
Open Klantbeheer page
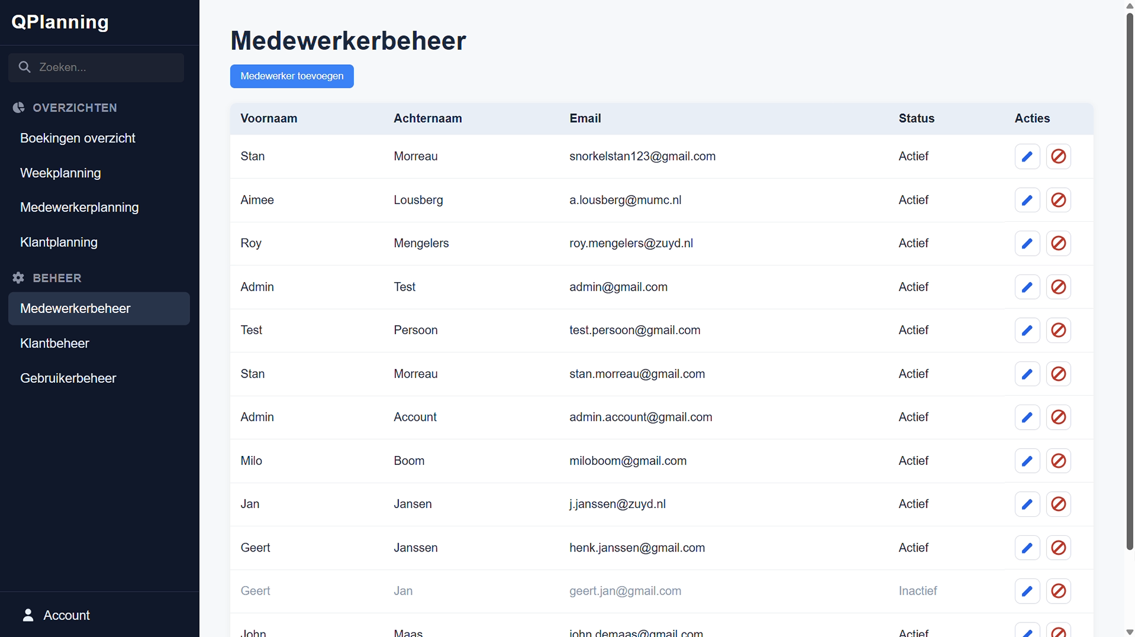(x=55, y=344)
